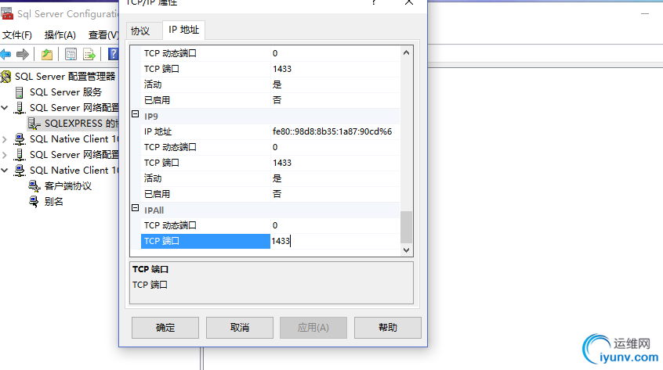663x370 pixels.
Task: Click the Forward arrow toolbar icon
Action: tap(23, 54)
